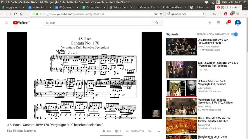This screenshot has width=248, height=139.
Task: Toggle Reproducción automática autoplay switch
Action: point(234,34)
